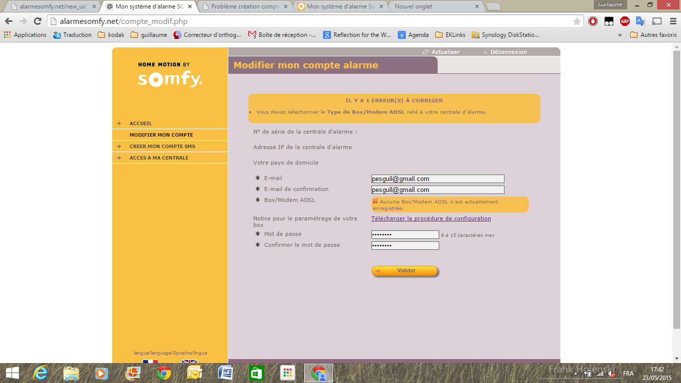
Task: Open Télécharger la procédure de configuration link
Action: 431,218
